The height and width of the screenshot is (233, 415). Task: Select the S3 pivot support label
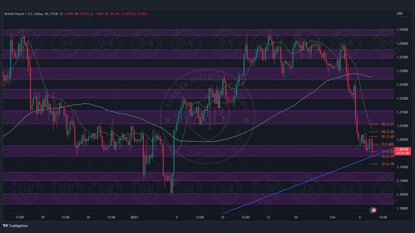(x=387, y=164)
